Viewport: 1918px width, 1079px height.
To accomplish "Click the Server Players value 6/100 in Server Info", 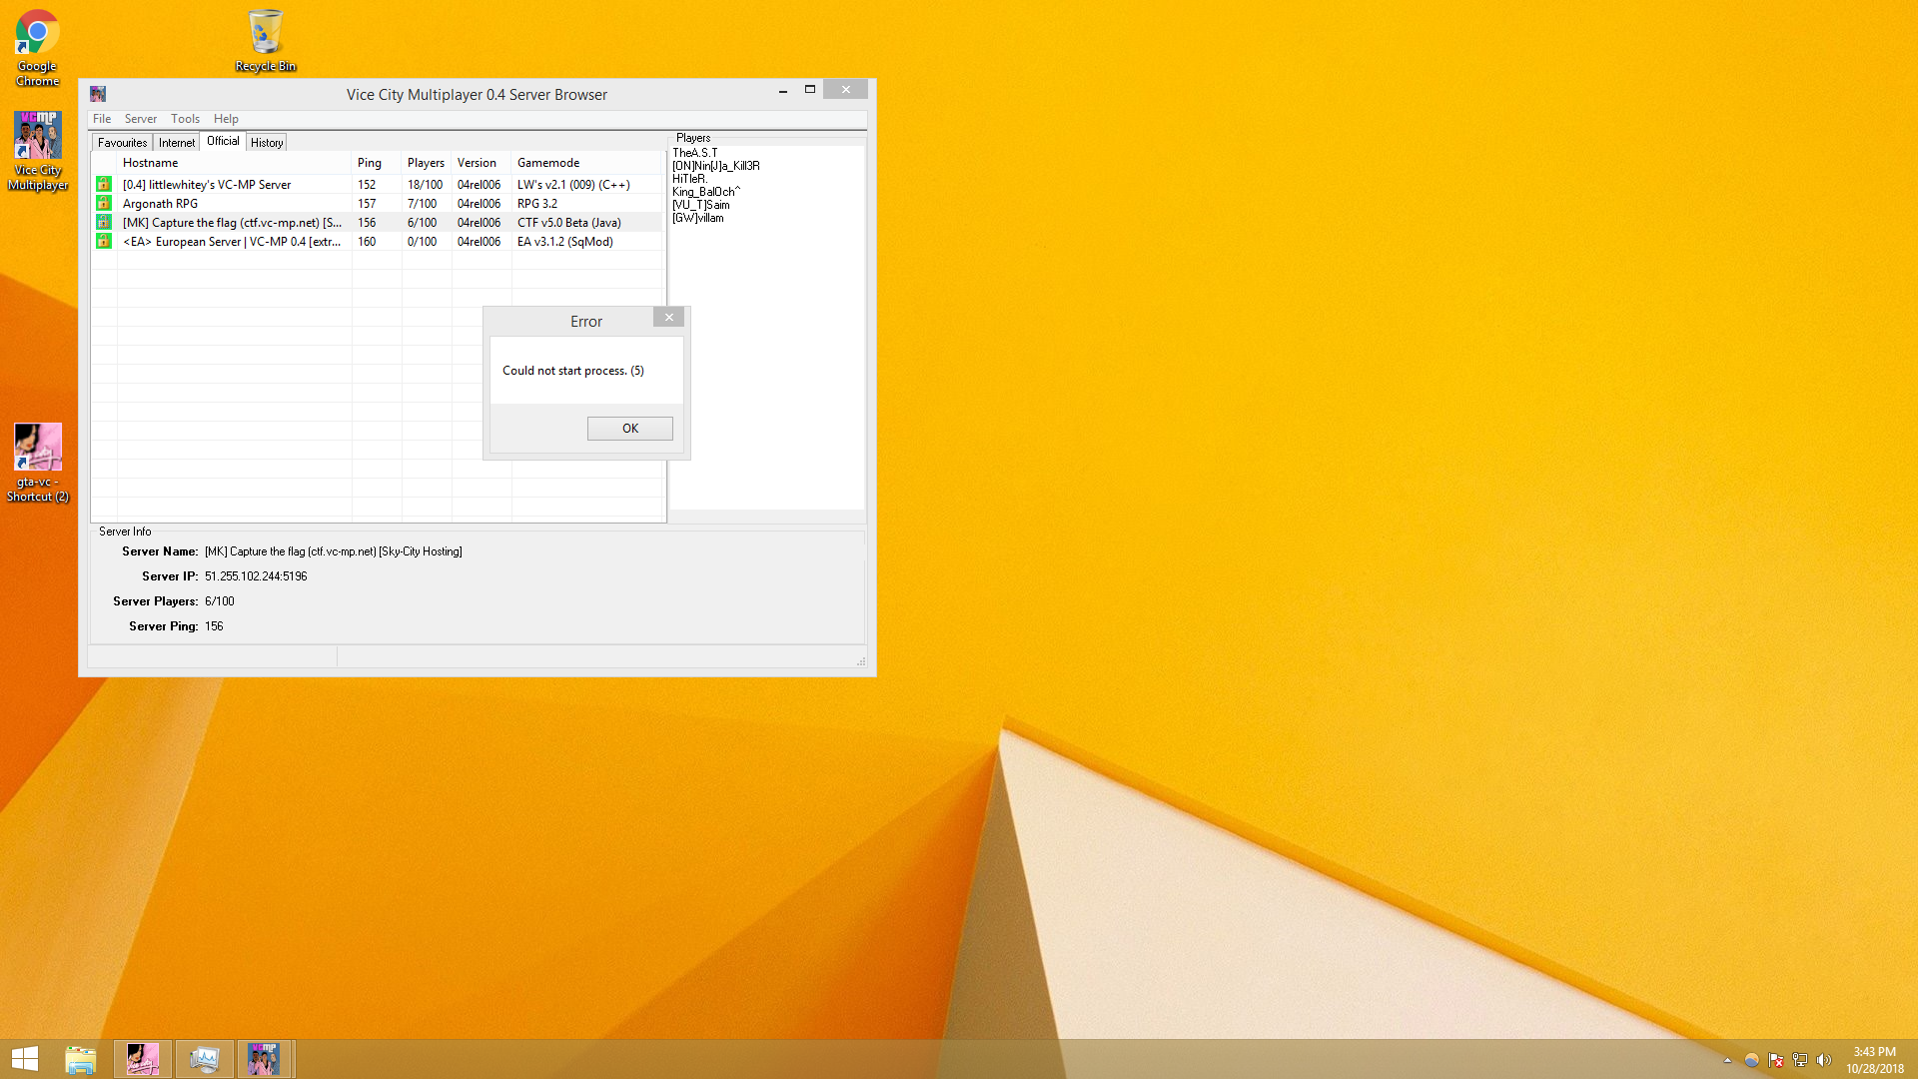I will 220,601.
